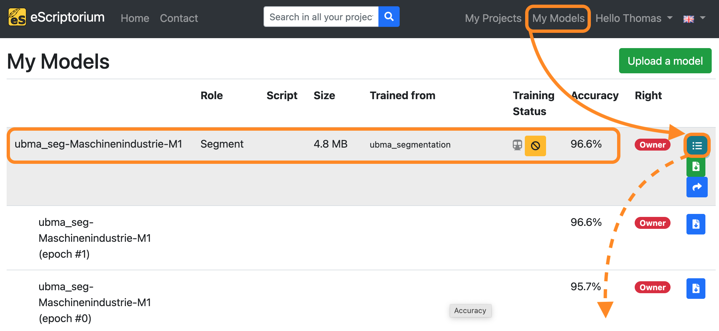The width and height of the screenshot is (719, 331).
Task: Open the Contact page link
Action: pyautogui.click(x=179, y=18)
